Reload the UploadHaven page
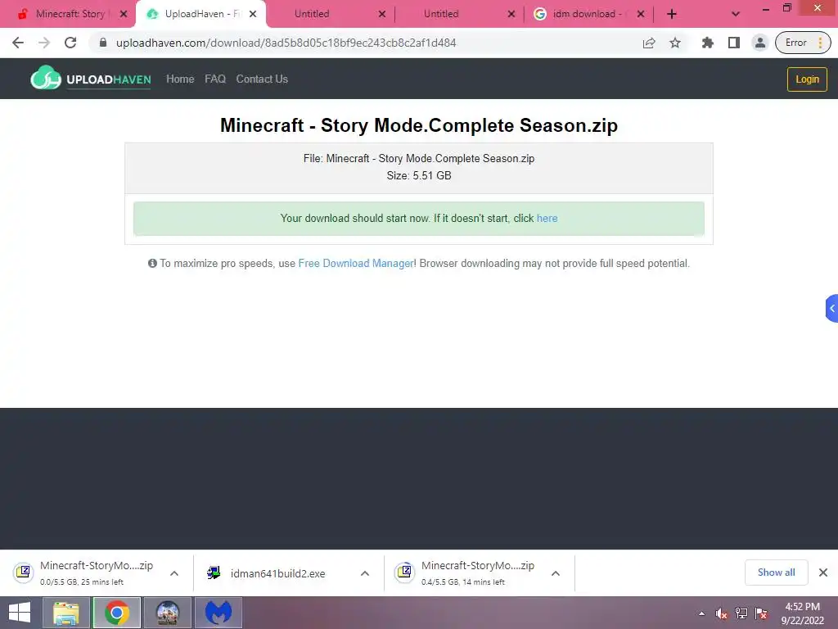The height and width of the screenshot is (629, 838). [70, 43]
